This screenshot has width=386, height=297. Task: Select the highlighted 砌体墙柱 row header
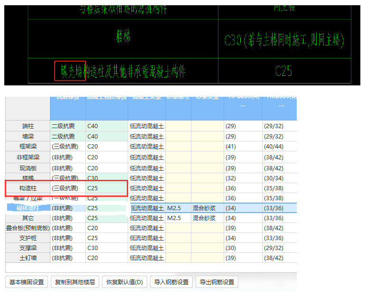coord(28,208)
